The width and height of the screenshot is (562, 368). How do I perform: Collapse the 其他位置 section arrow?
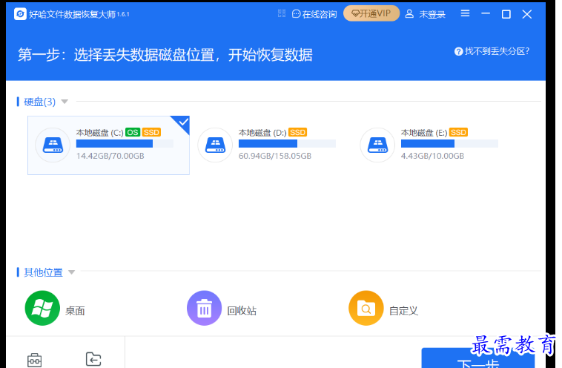[72, 272]
